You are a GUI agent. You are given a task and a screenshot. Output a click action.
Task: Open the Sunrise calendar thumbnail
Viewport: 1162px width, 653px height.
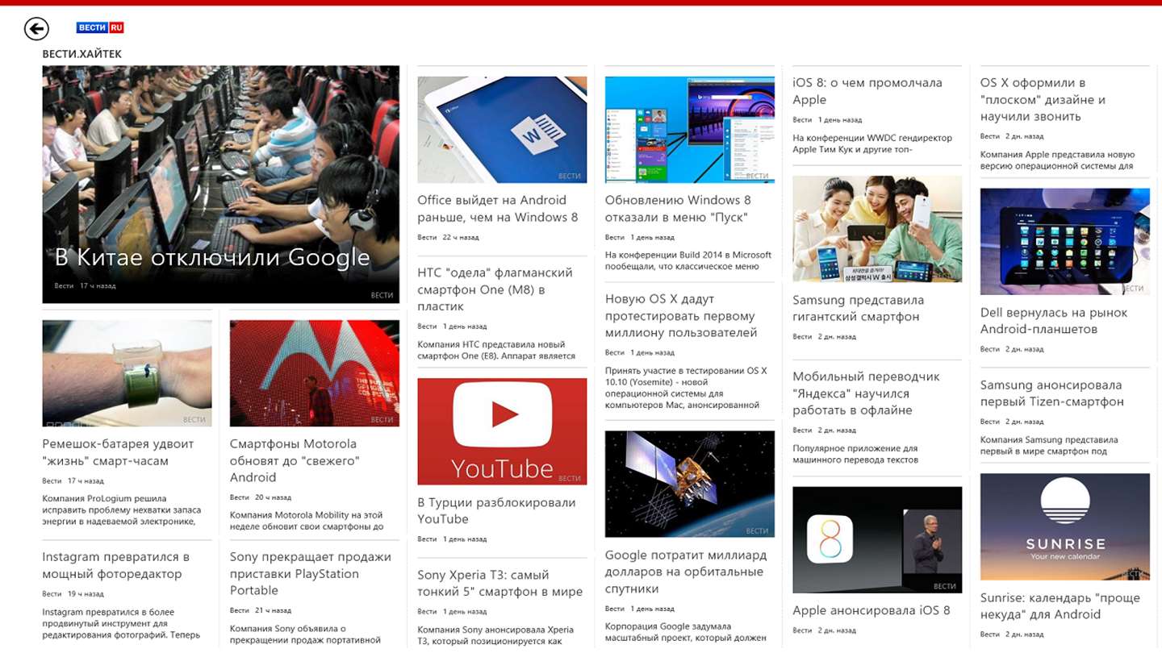pyautogui.click(x=1065, y=527)
